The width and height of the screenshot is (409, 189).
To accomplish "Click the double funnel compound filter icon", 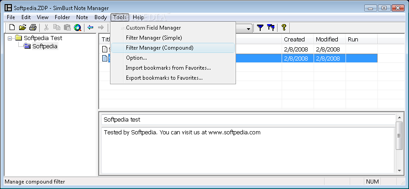I will pos(271,28).
